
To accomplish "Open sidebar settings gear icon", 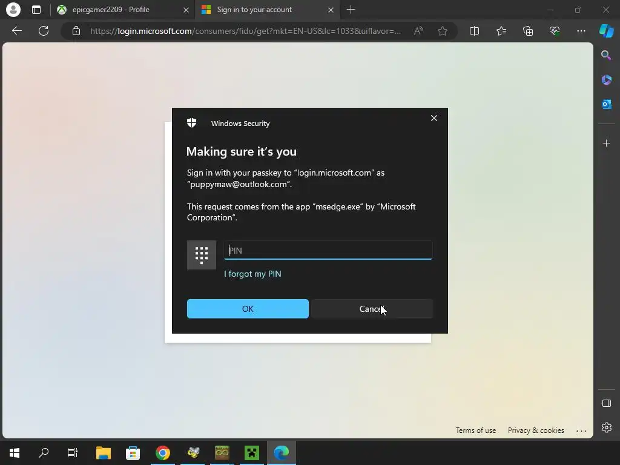I will 606,427.
